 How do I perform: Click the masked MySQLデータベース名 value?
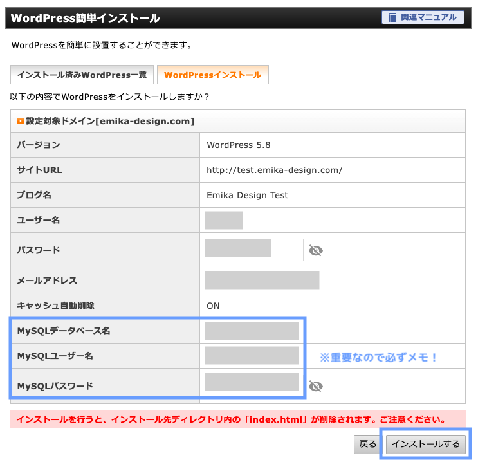[x=252, y=331]
